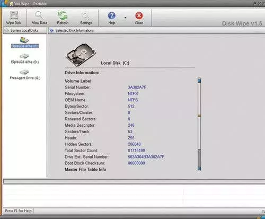
Task: Click the Press F1 for Help status text
Action: 18,211
